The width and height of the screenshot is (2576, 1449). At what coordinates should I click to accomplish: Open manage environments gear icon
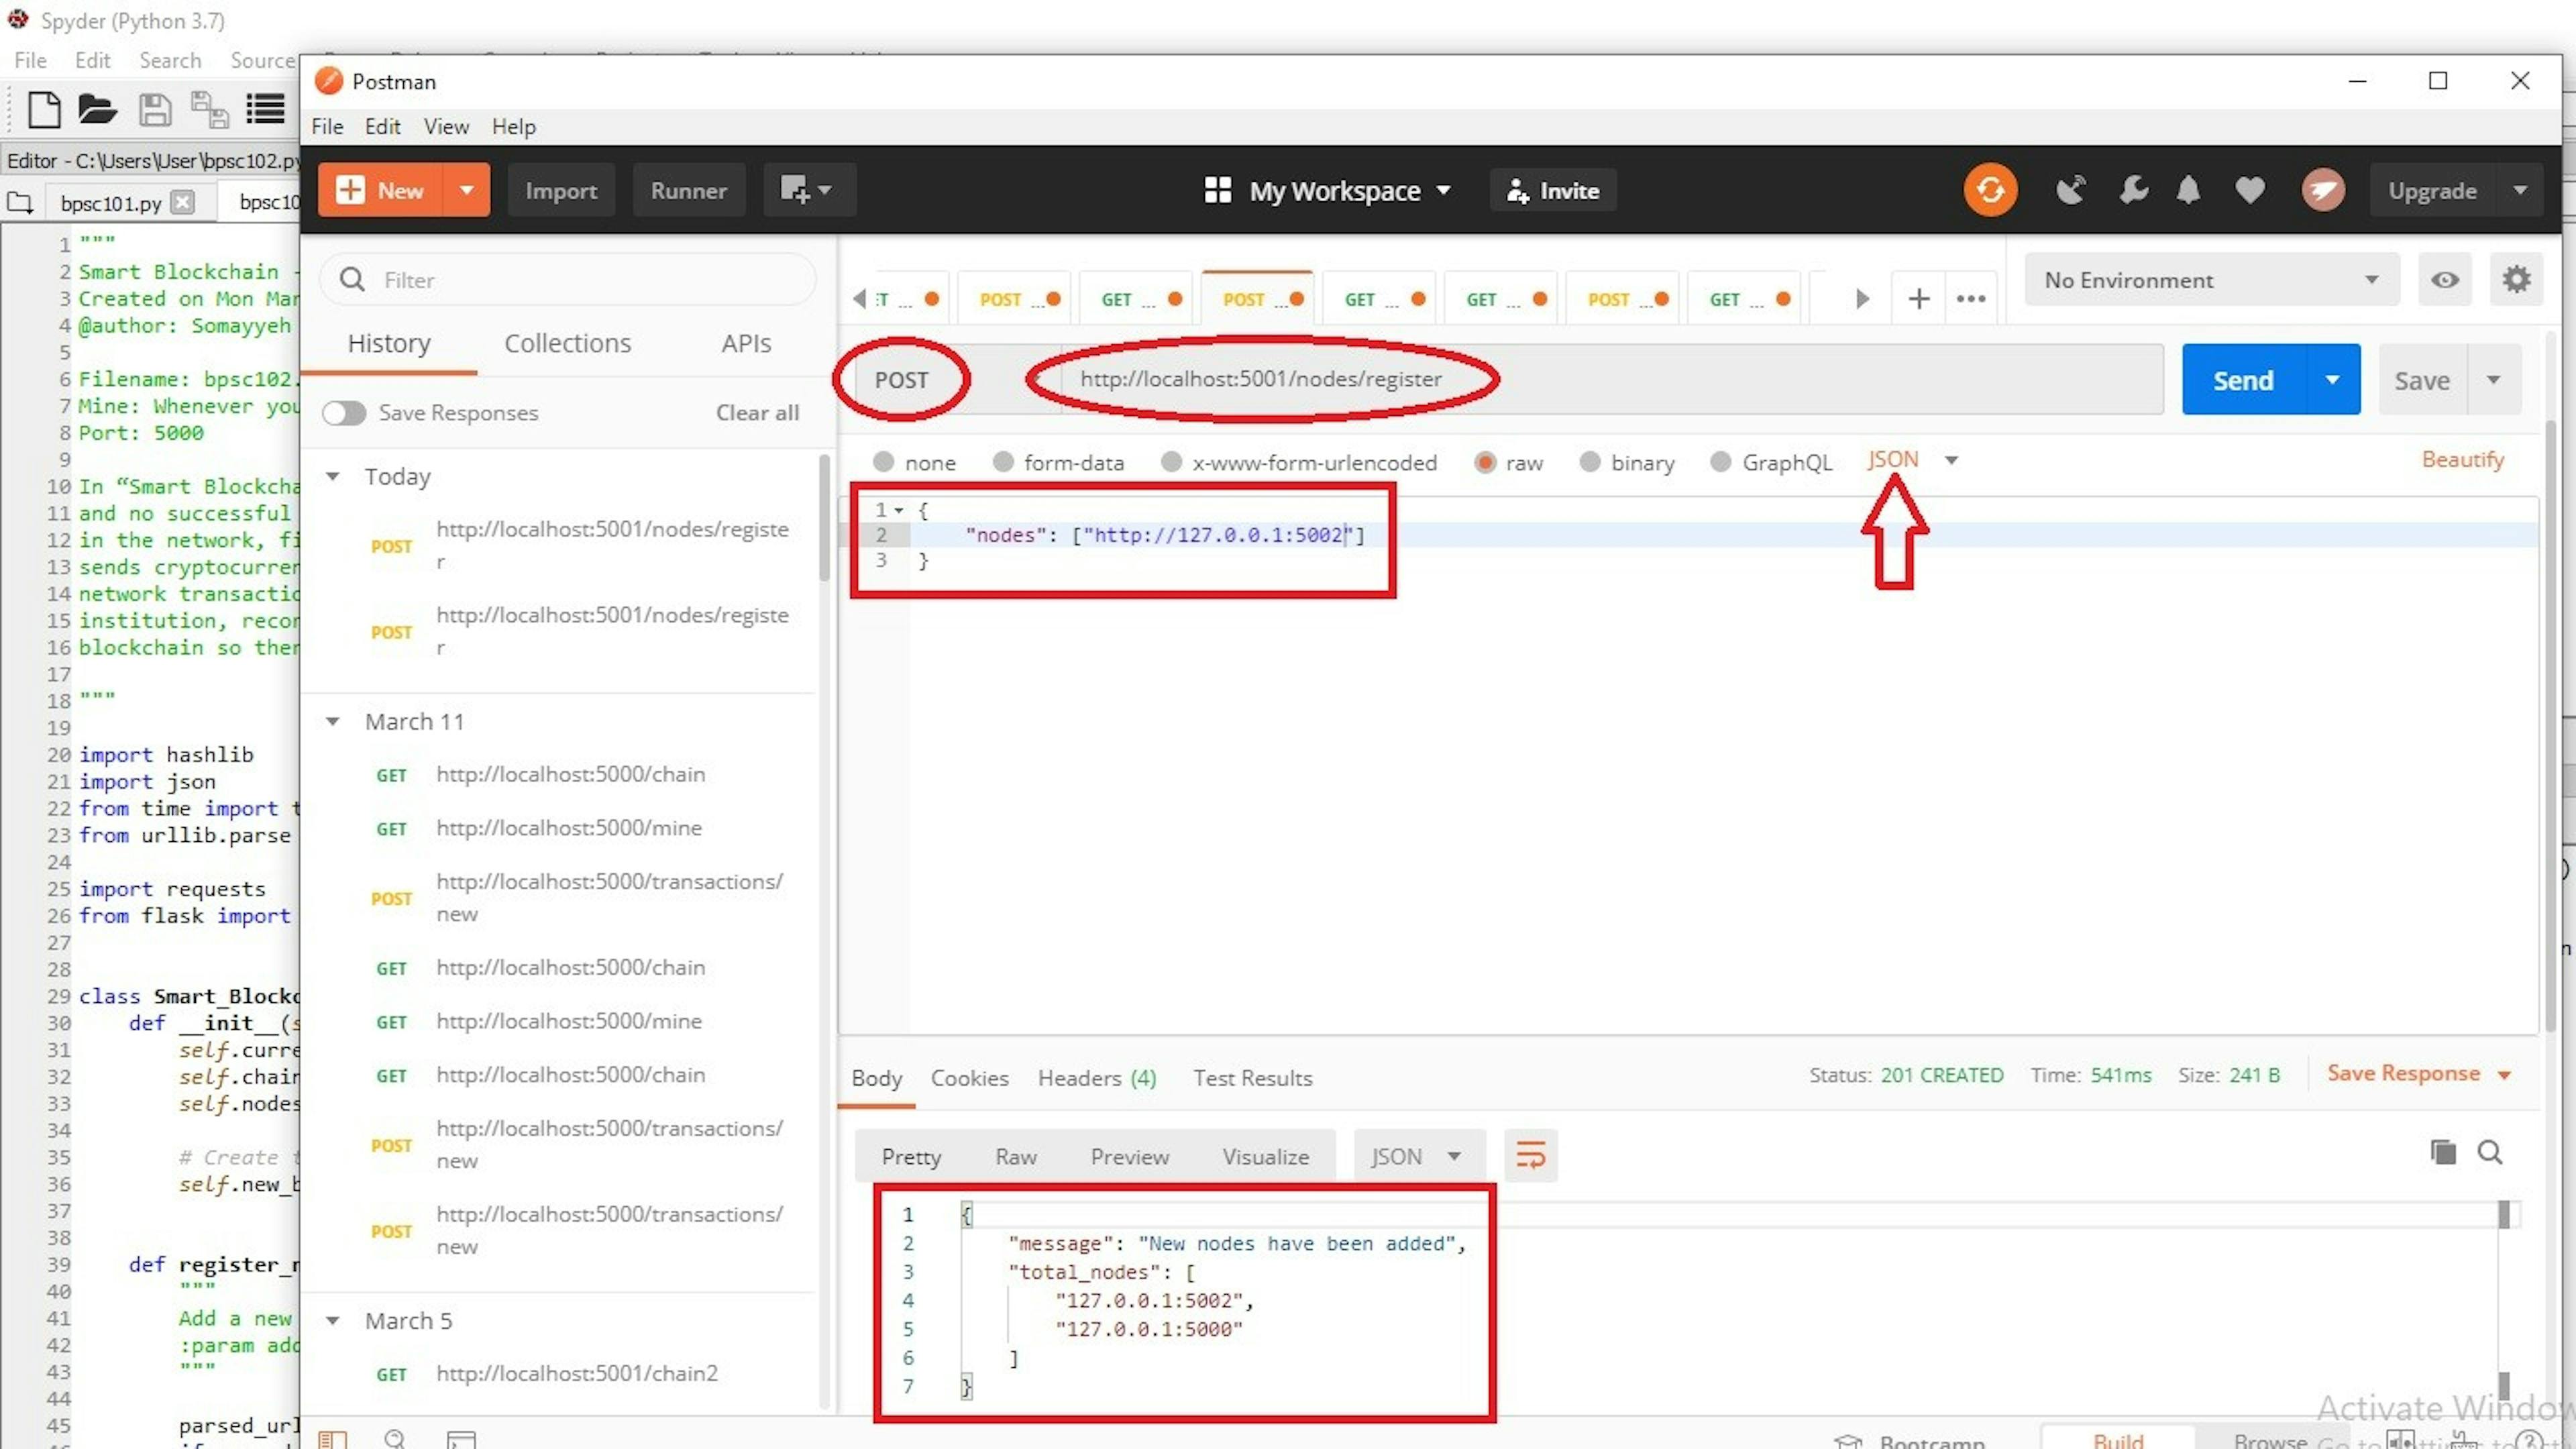(2516, 280)
